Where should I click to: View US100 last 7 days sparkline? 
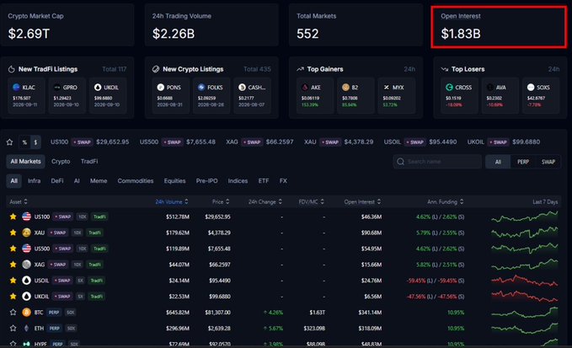pyautogui.click(x=524, y=217)
